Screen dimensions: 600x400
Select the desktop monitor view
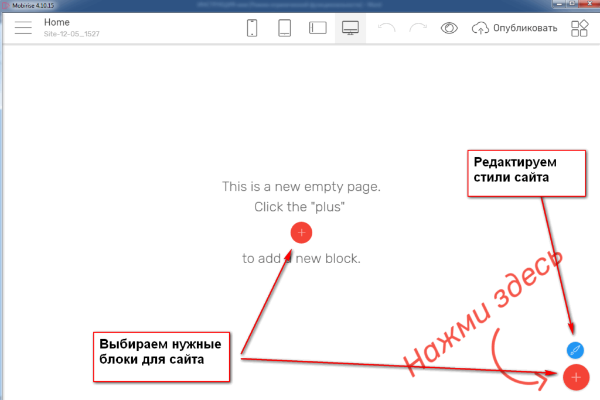tap(350, 28)
